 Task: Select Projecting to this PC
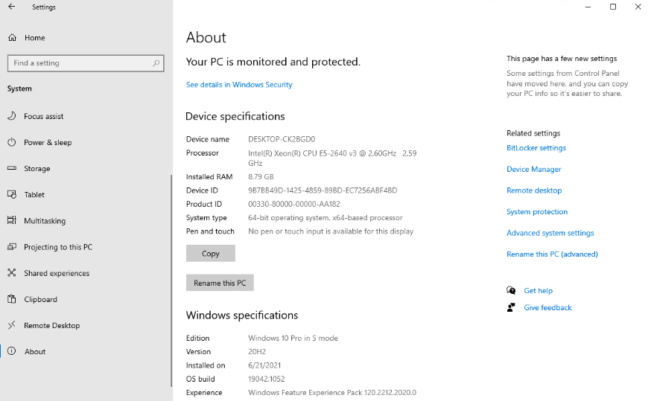coord(58,247)
